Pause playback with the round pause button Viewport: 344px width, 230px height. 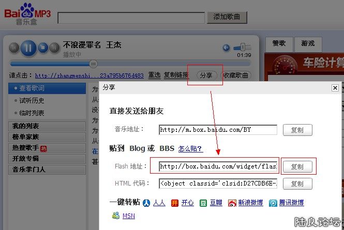pos(29,48)
